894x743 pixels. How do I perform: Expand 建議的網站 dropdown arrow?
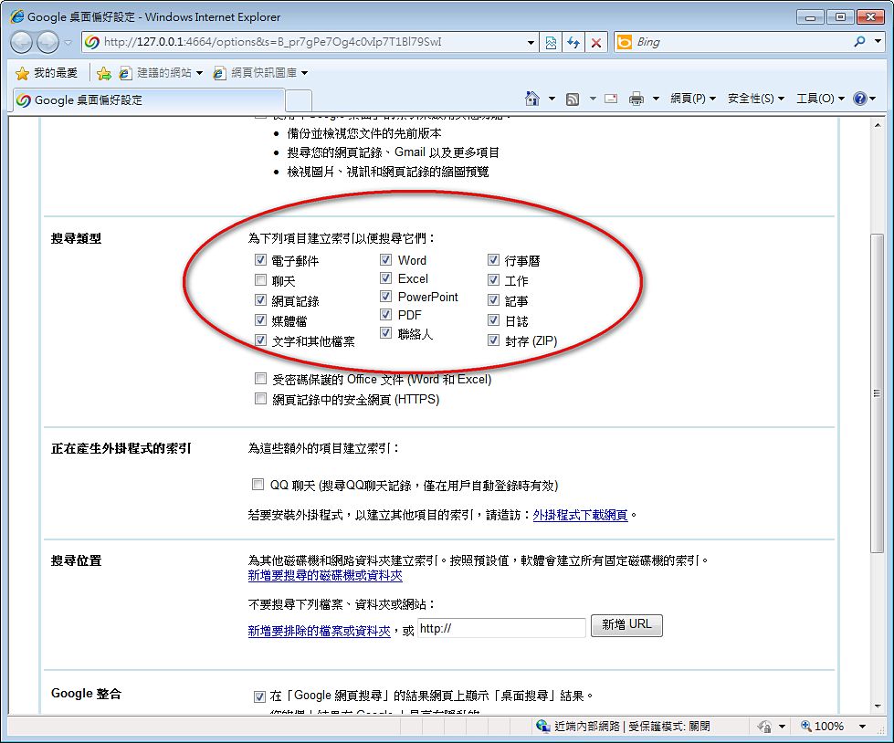pos(199,73)
